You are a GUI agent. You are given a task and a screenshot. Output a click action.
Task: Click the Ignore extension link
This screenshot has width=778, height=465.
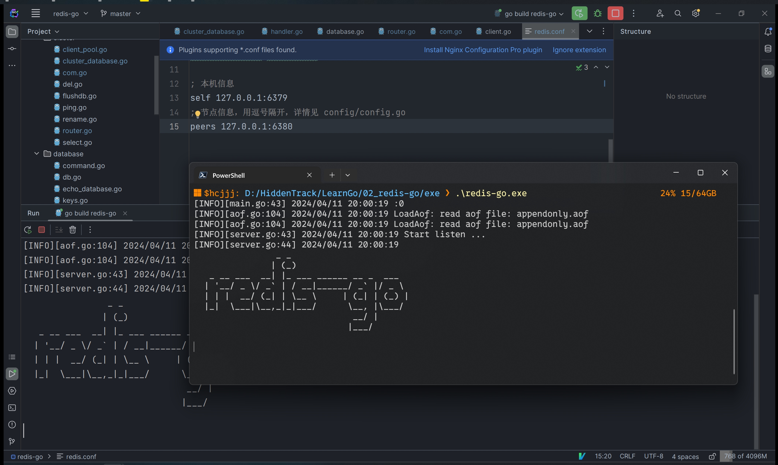[579, 50]
